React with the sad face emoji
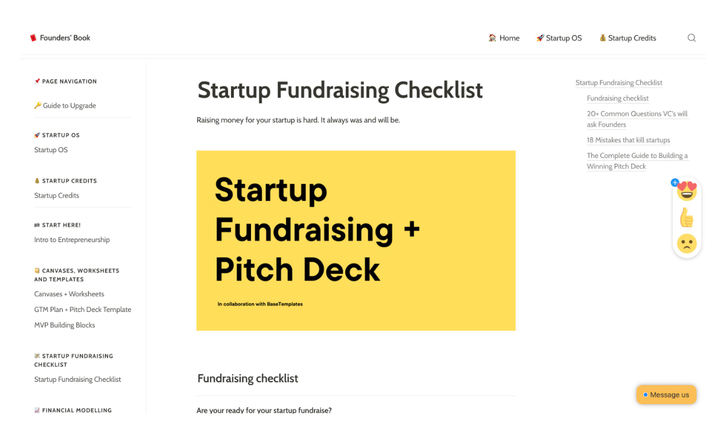Viewport: 726px width, 435px height. point(687,244)
